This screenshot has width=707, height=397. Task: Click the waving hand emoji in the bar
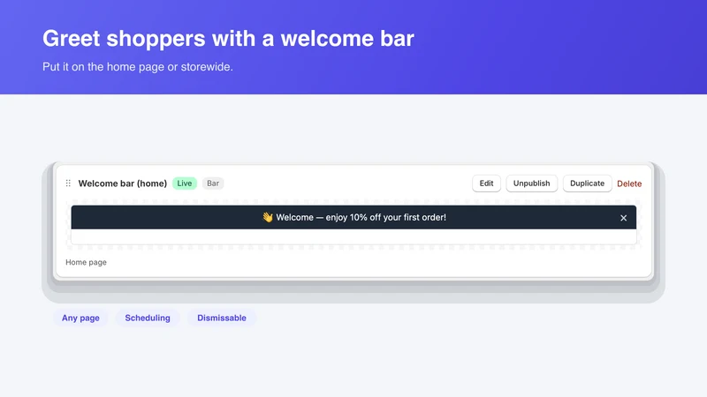[268, 217]
